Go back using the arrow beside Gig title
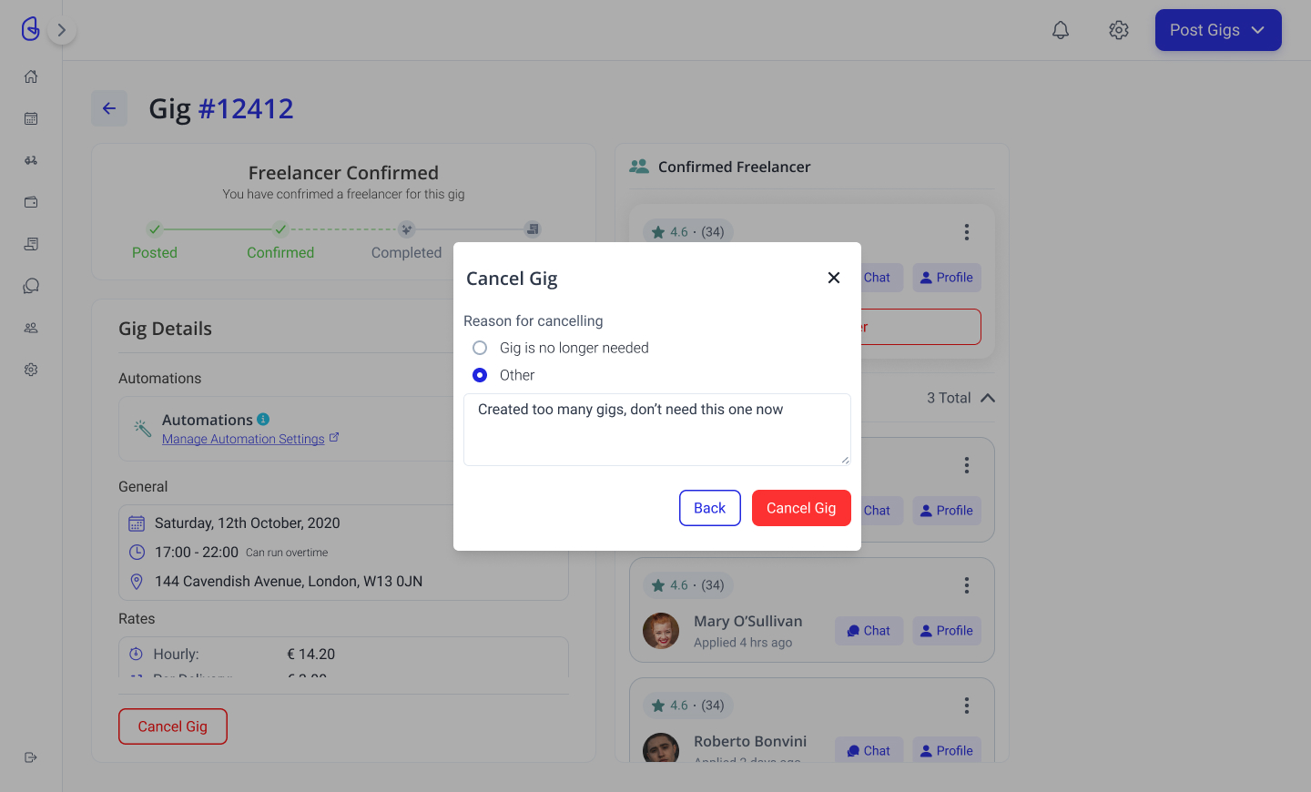1311x792 pixels. pos(109,108)
